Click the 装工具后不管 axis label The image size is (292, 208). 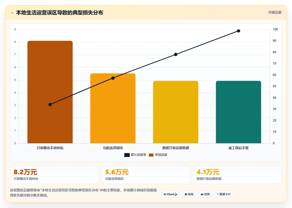tap(239, 148)
